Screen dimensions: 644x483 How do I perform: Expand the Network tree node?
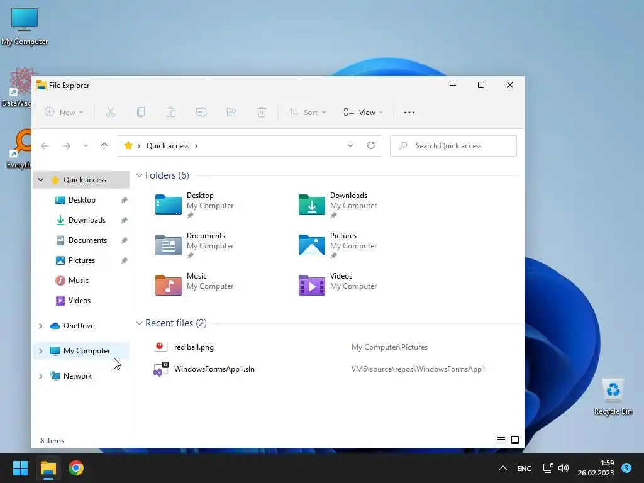(x=41, y=376)
